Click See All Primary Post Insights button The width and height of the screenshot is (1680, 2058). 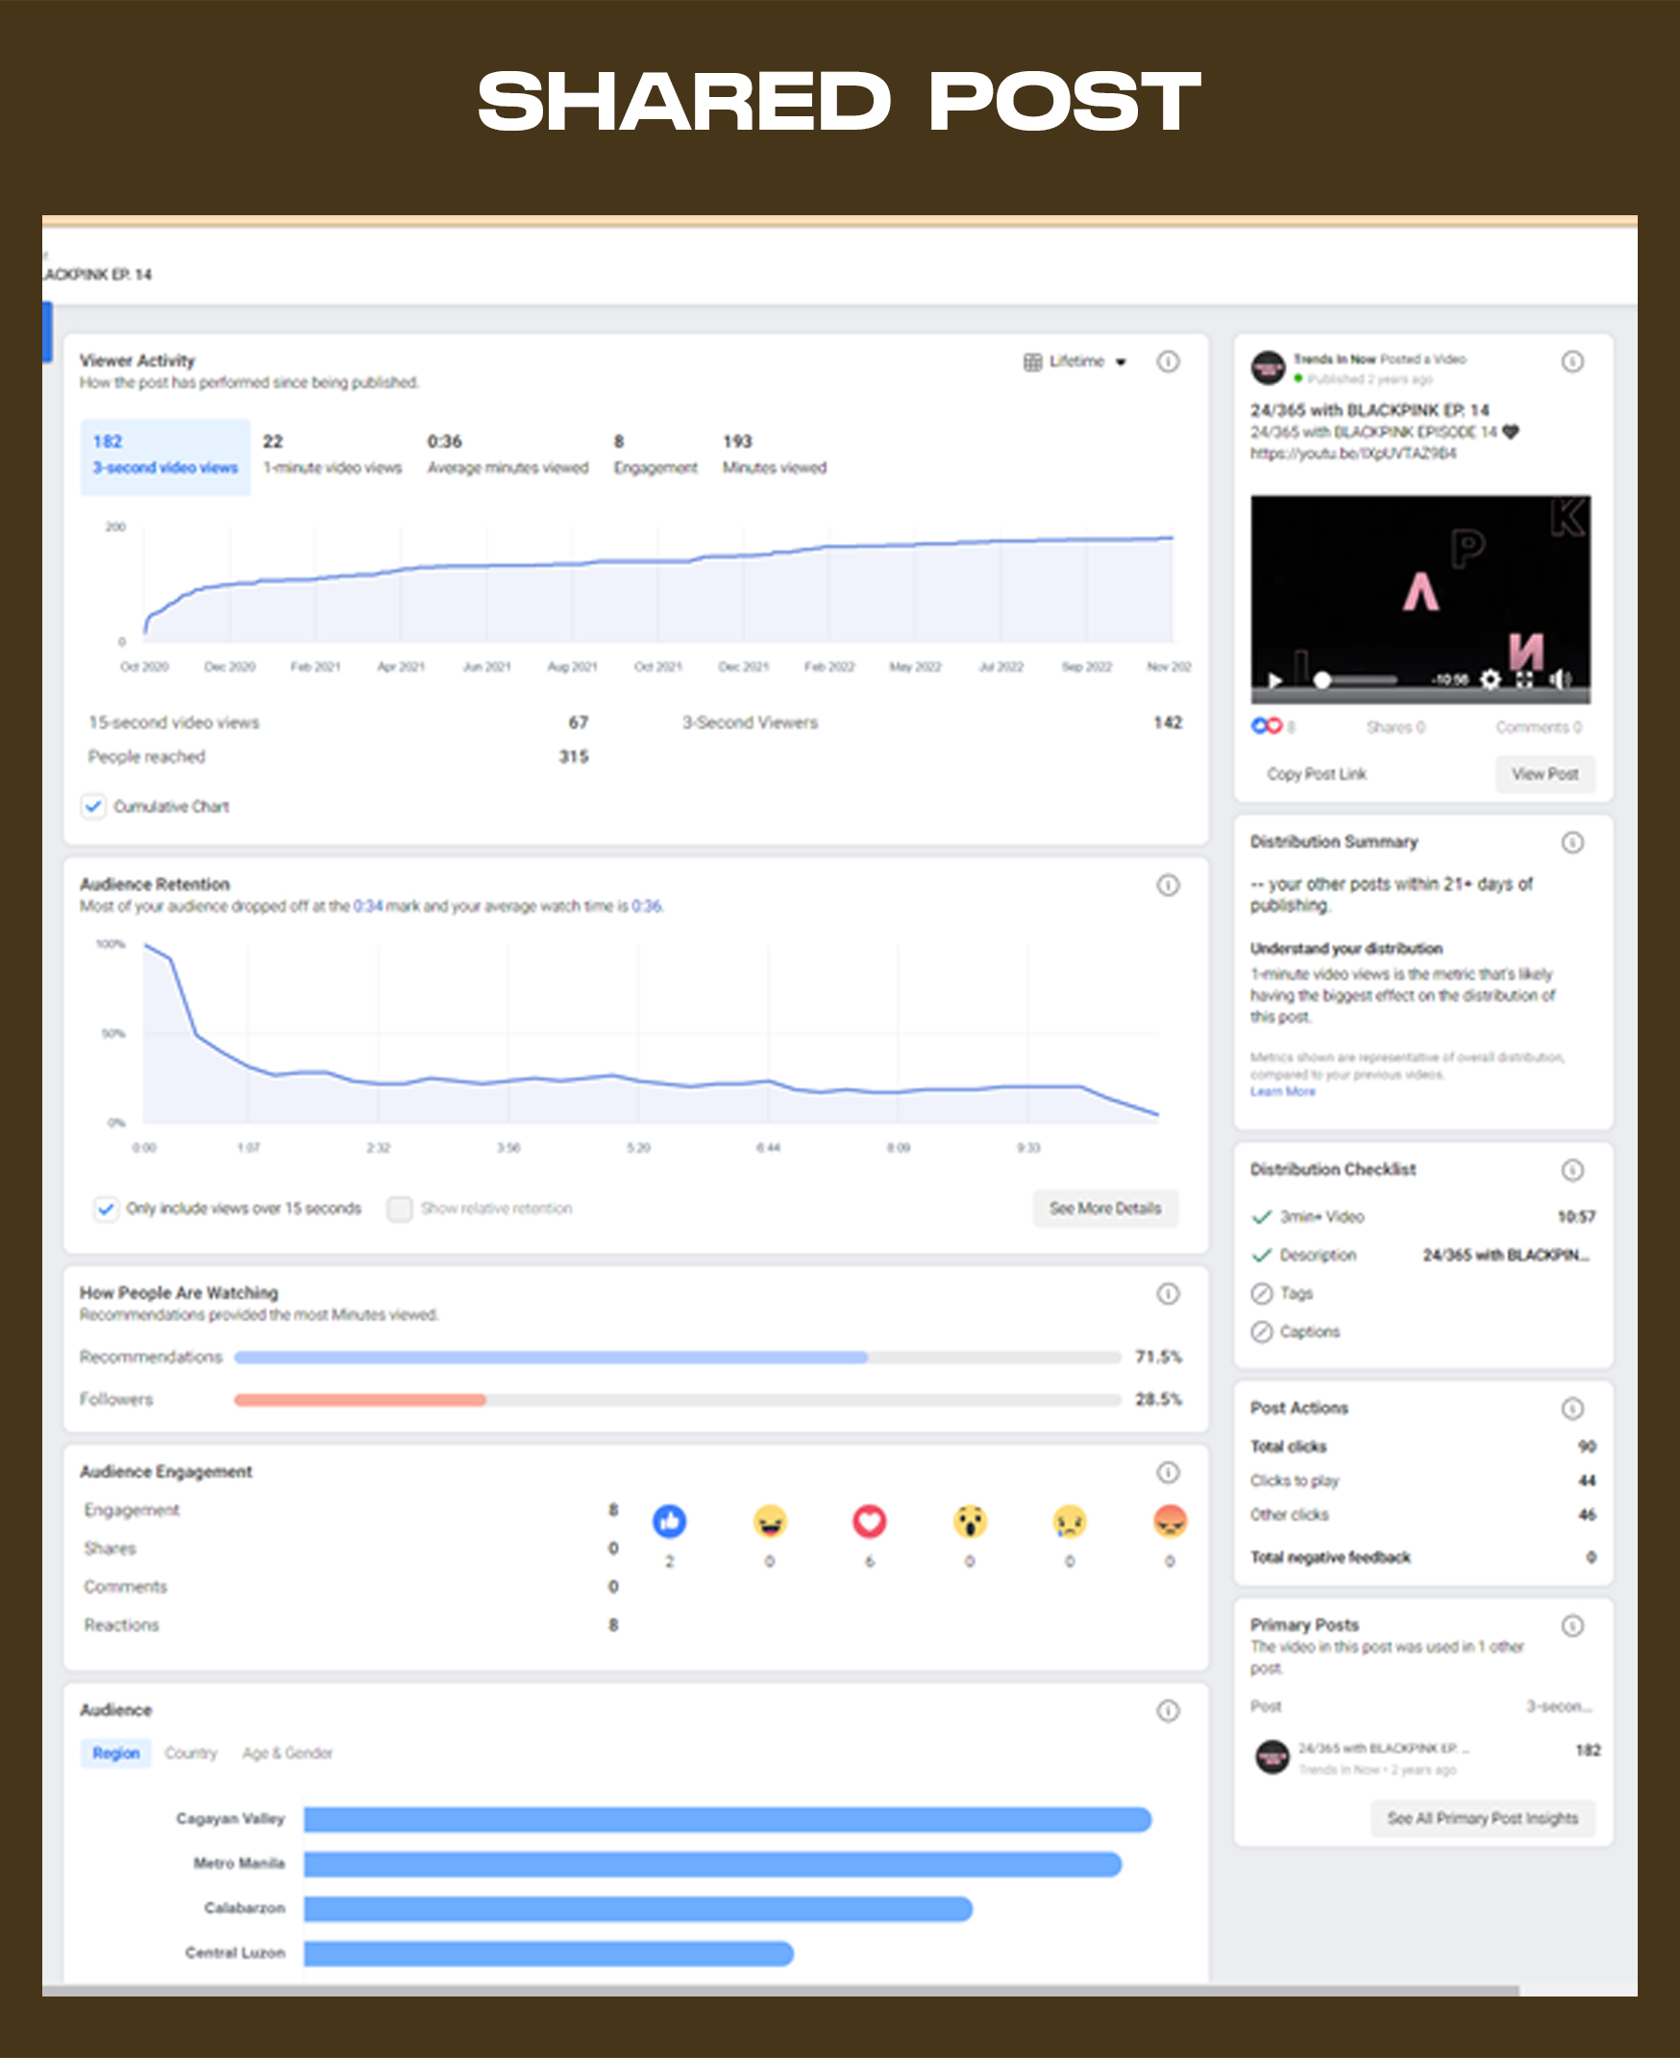point(1483,1819)
